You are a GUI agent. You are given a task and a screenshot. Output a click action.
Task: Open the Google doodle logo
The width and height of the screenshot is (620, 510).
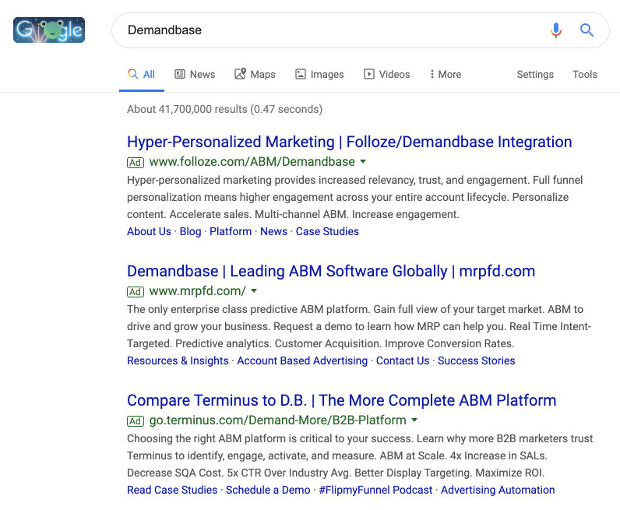point(49,30)
